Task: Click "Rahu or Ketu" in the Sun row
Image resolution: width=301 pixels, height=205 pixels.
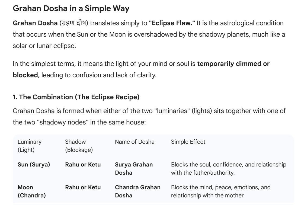Action: [83, 165]
